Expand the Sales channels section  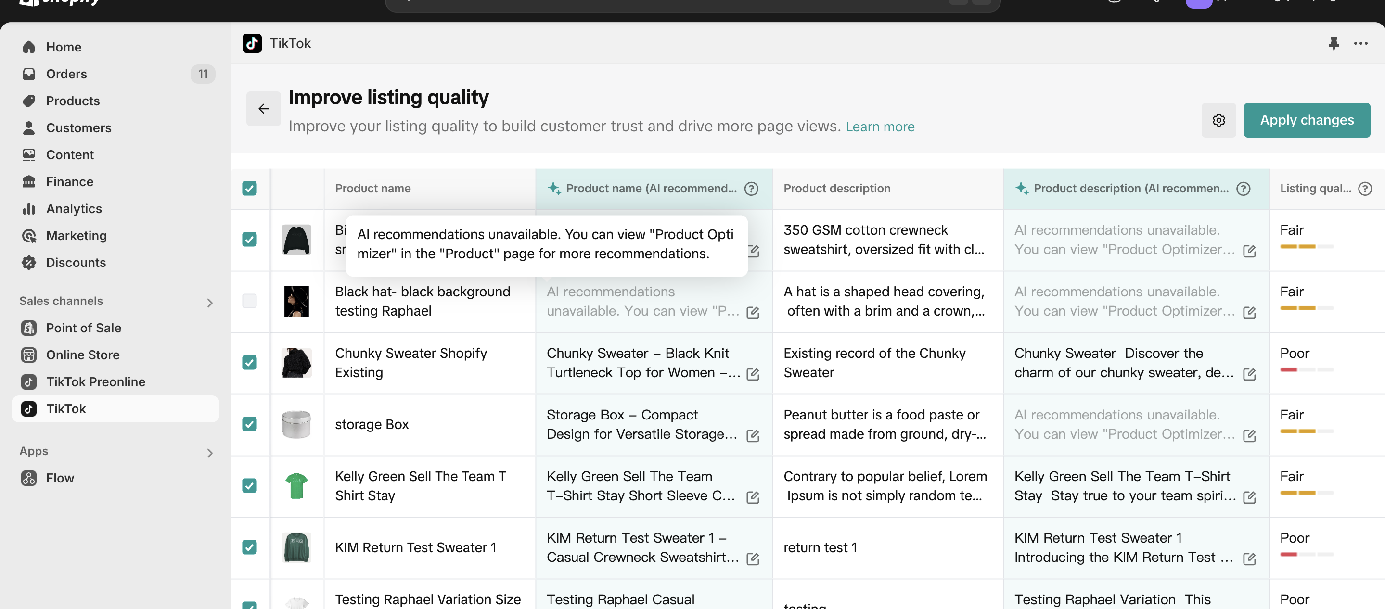(x=210, y=303)
